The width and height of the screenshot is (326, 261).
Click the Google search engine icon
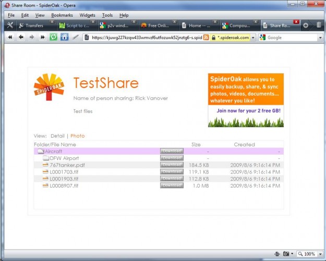pyautogui.click(x=262, y=38)
